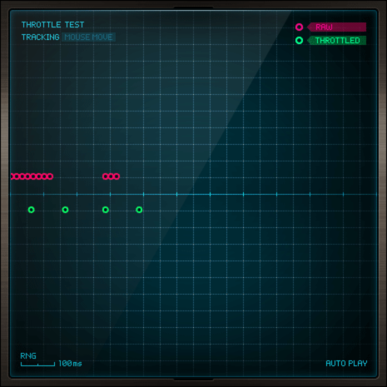
Task: Click the RNG label
Action: point(28,356)
